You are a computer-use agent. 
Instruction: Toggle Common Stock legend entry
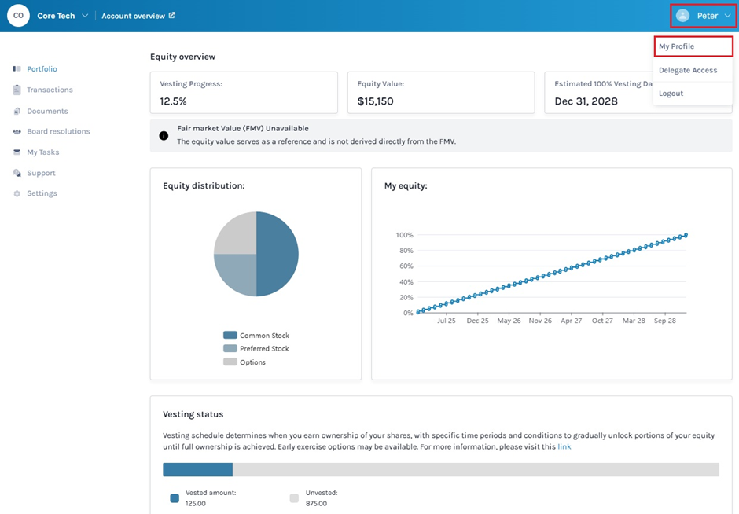(256, 335)
